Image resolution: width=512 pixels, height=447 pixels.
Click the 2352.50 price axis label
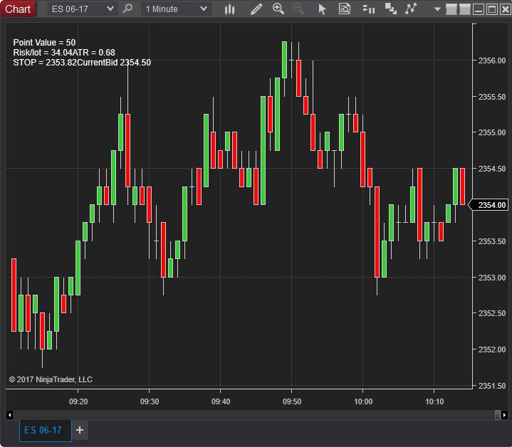click(492, 313)
